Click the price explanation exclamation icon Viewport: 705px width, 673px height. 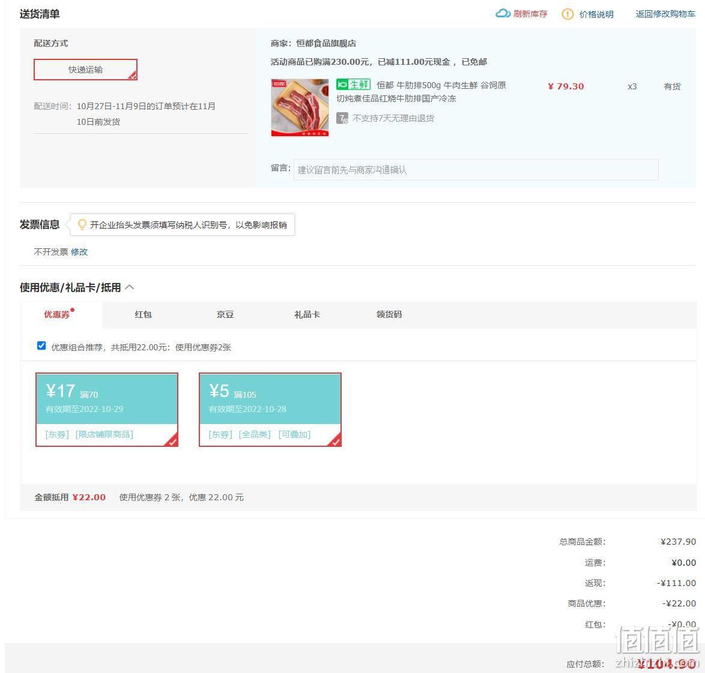(567, 14)
